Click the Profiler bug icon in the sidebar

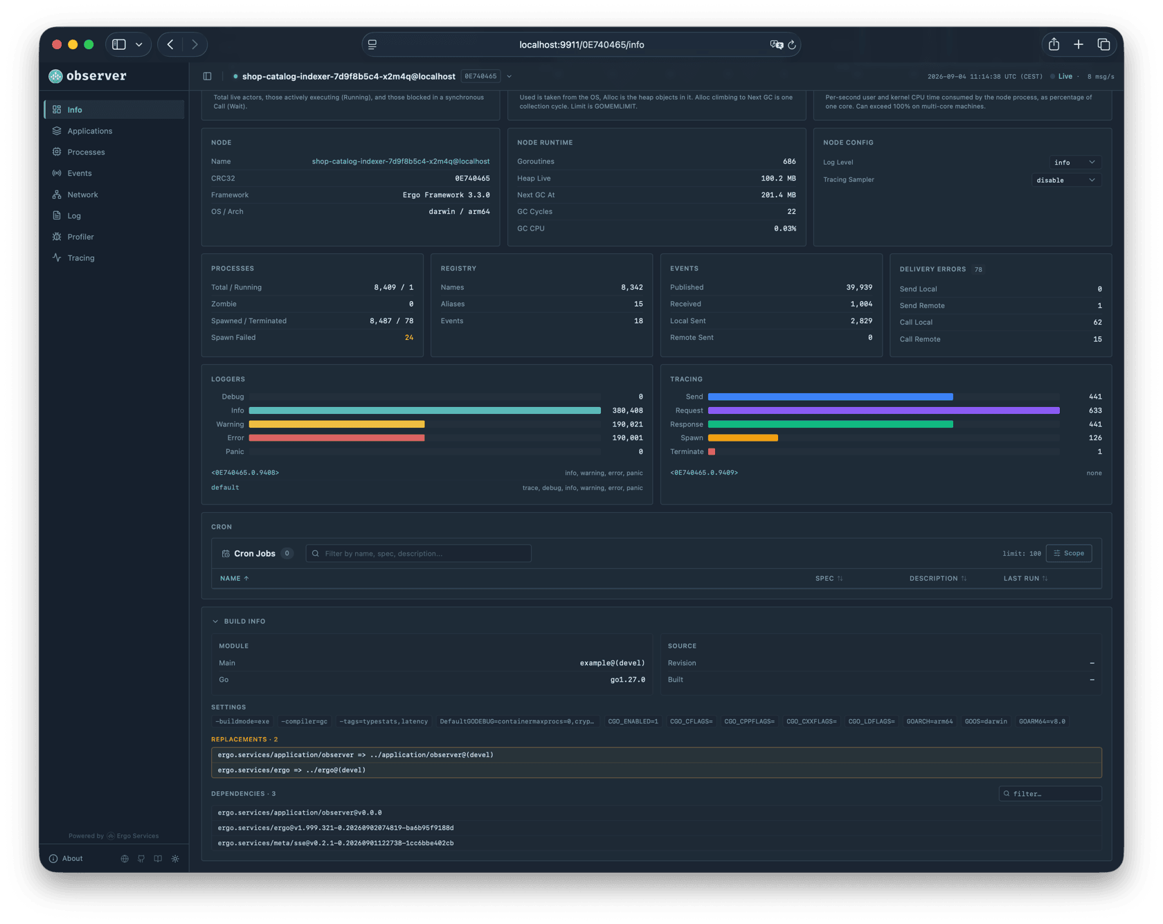point(57,237)
